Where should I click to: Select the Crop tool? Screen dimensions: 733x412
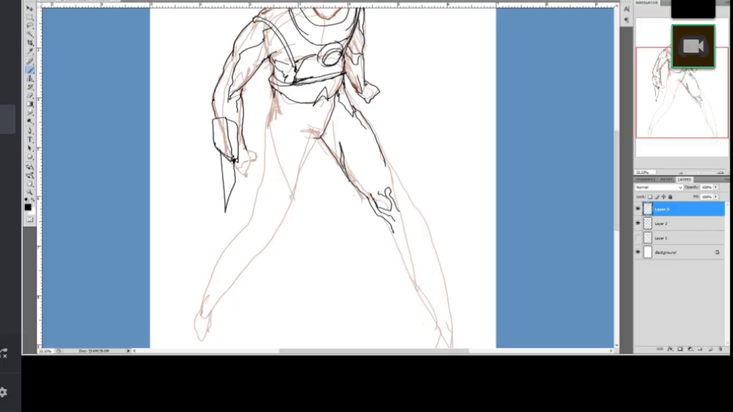[30, 43]
